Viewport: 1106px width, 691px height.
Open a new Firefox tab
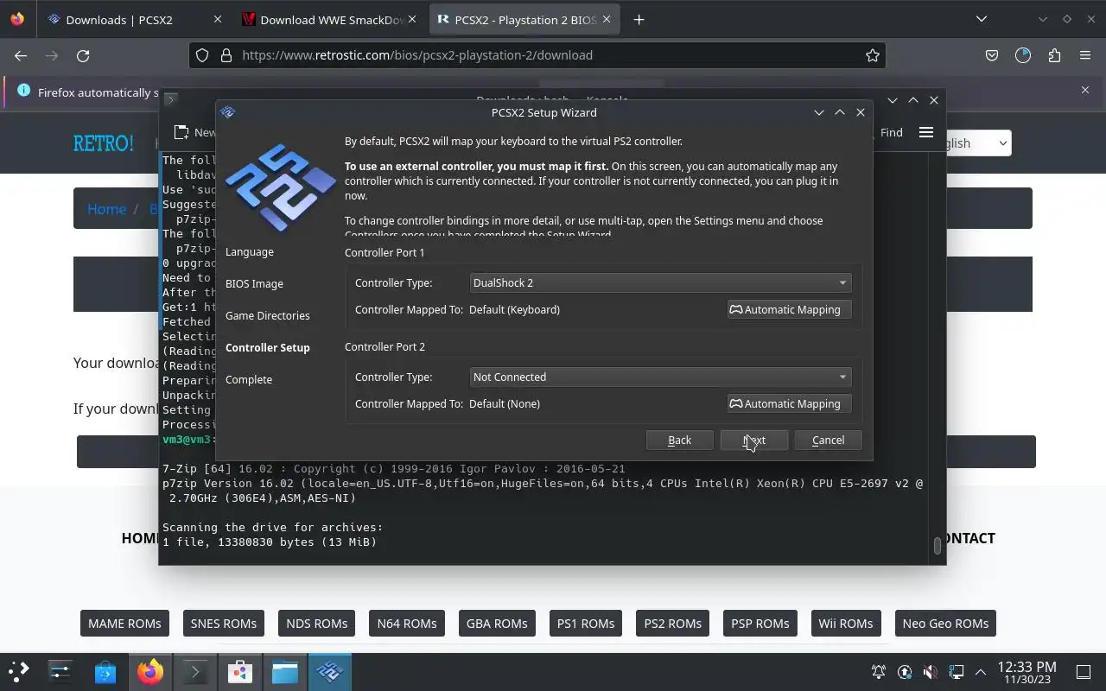tap(639, 19)
